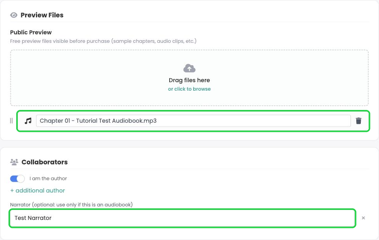Click 'or click to browse' link
Viewport: 379px width, 240px height.
point(189,89)
